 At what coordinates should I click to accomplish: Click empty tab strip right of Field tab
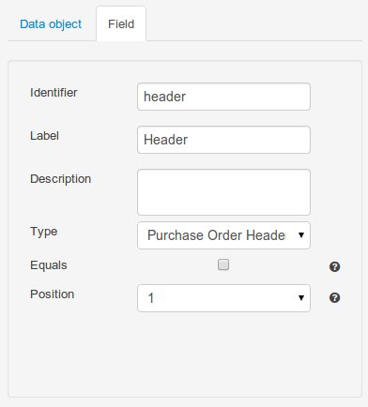(x=253, y=24)
